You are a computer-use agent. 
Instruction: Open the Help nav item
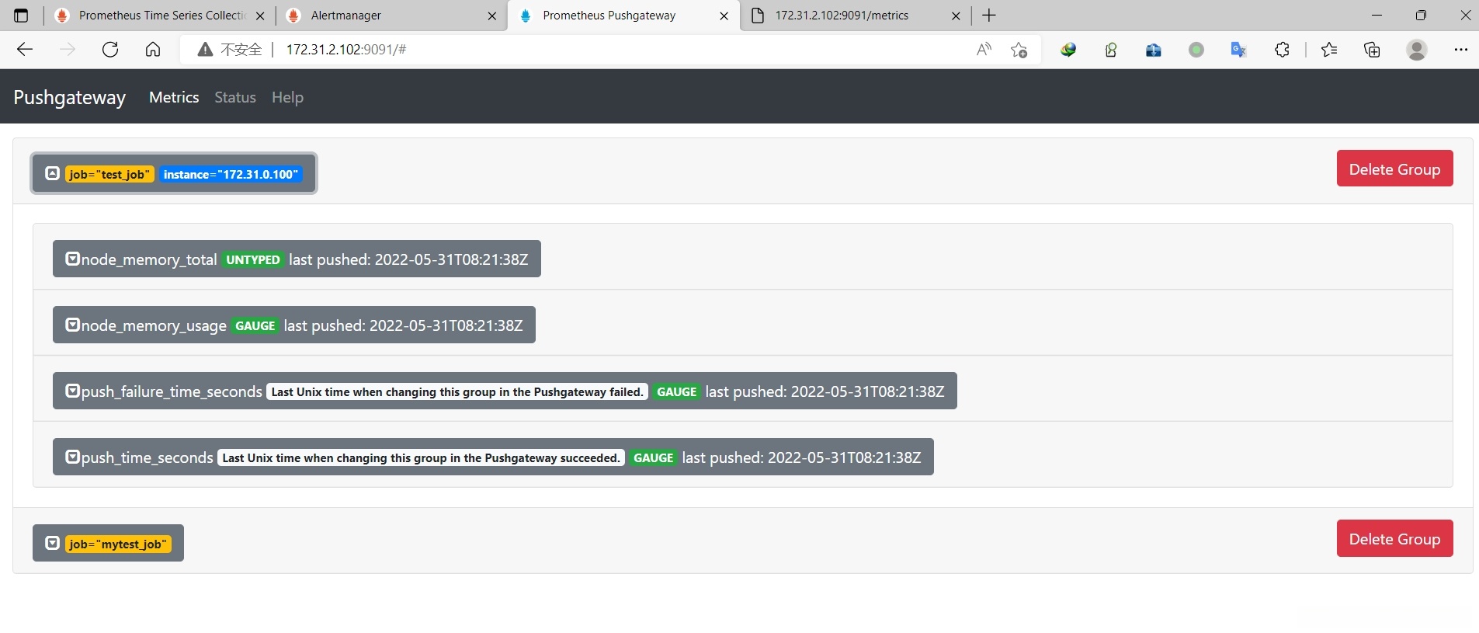pyautogui.click(x=287, y=97)
